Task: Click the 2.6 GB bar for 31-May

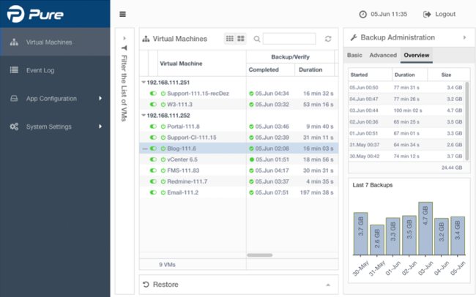Action: coord(377,240)
